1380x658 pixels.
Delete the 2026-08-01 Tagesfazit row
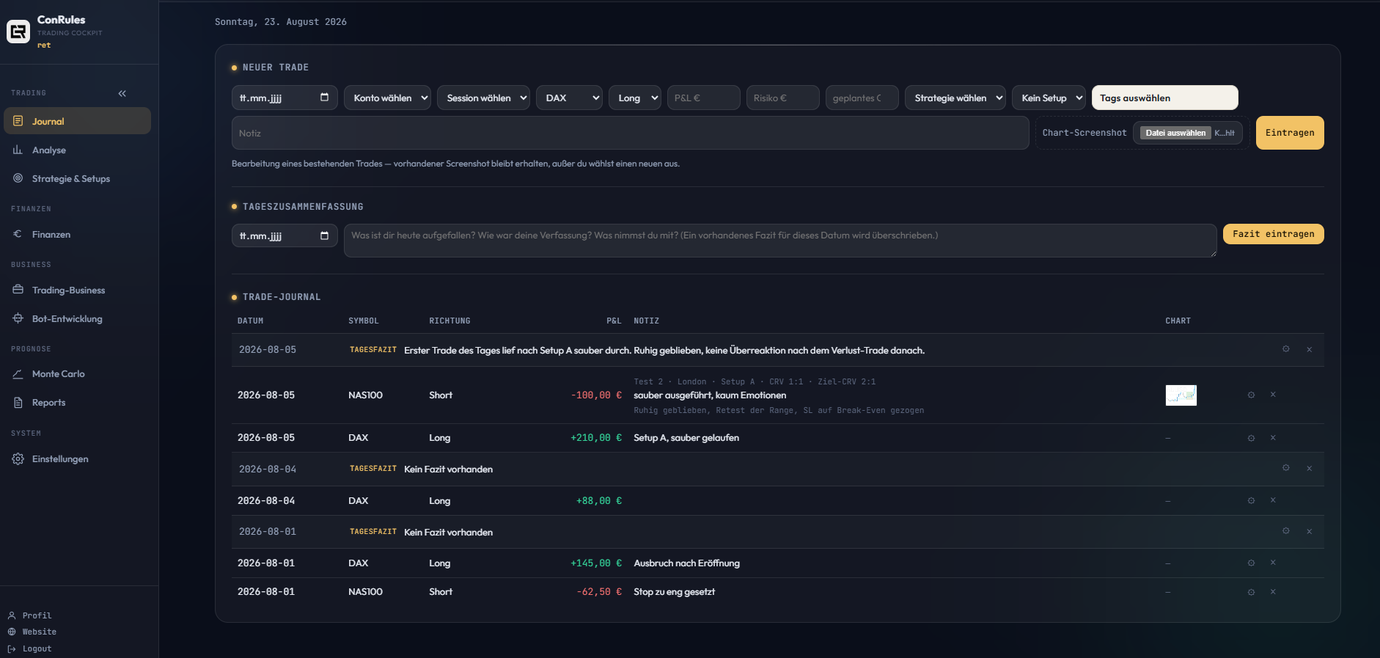(x=1310, y=531)
